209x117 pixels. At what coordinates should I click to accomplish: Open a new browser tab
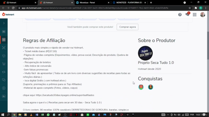coord(151,3)
